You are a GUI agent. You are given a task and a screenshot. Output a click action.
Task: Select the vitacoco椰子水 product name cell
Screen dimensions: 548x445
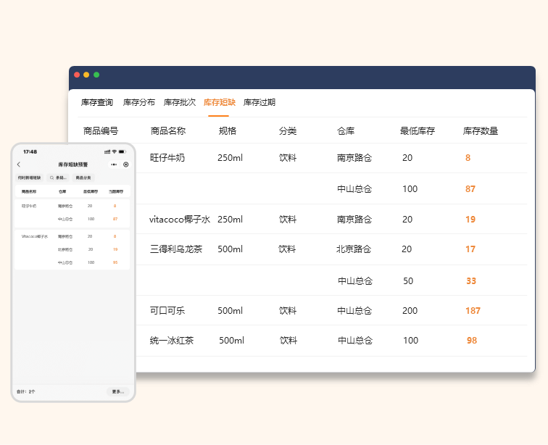180,220
